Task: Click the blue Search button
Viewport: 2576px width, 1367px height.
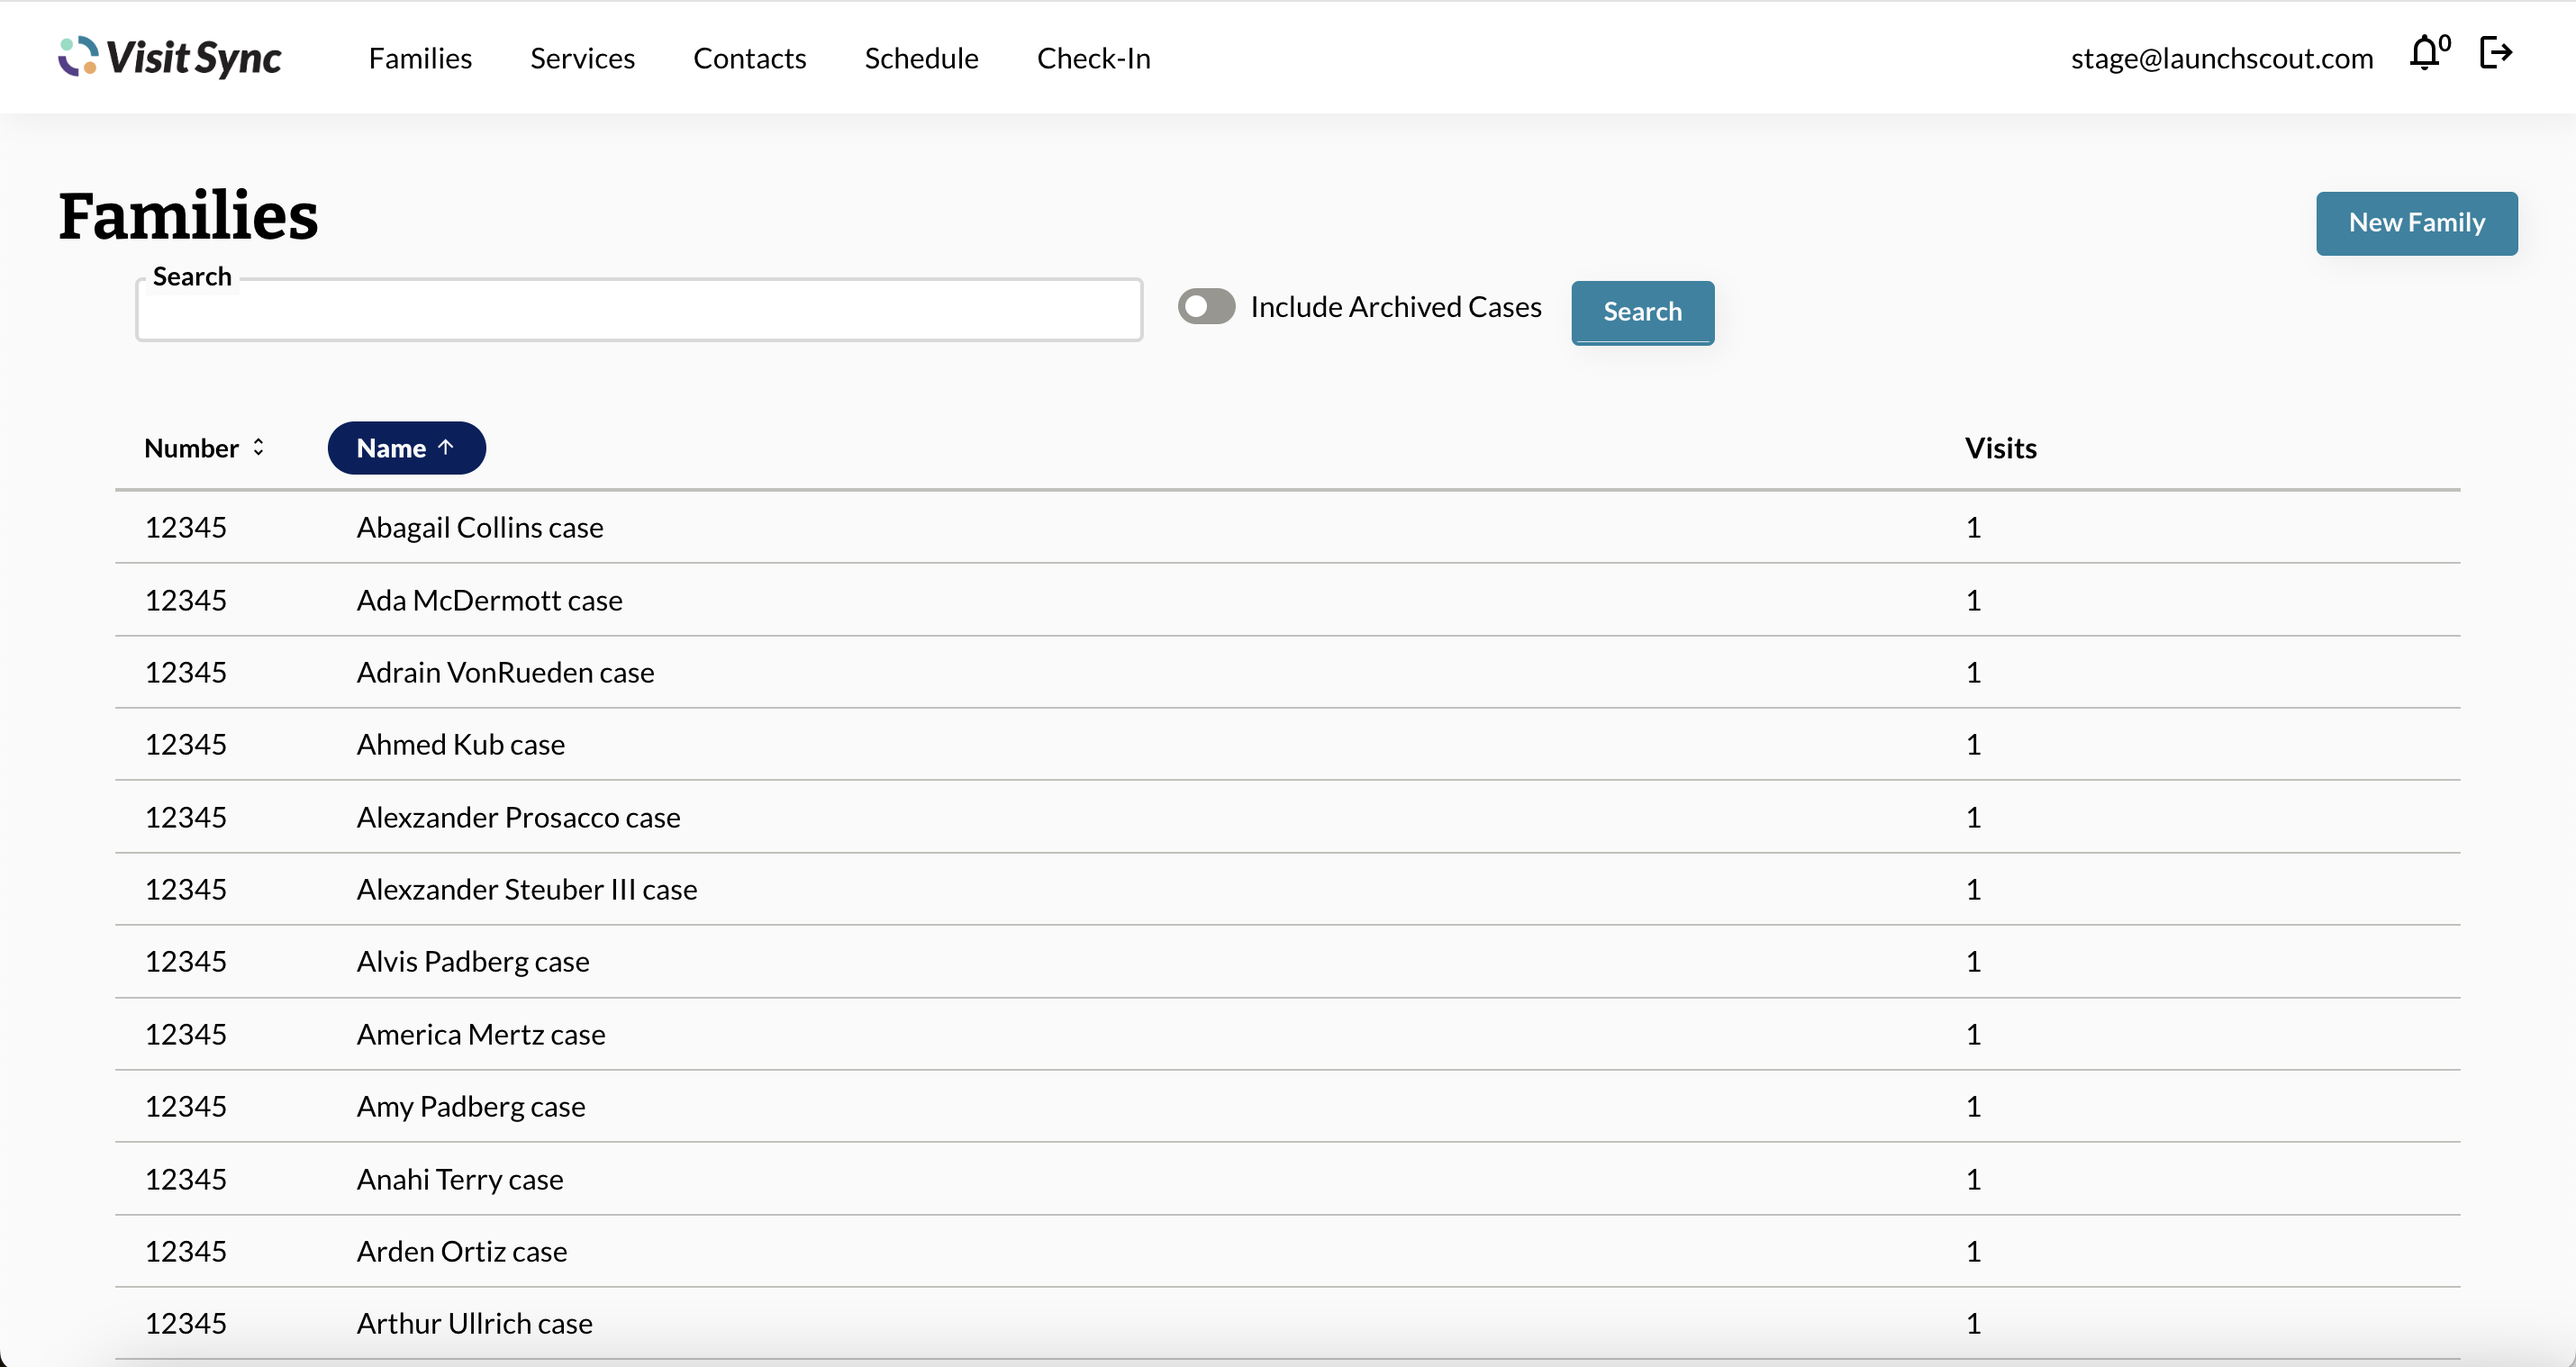Action: [1642, 312]
